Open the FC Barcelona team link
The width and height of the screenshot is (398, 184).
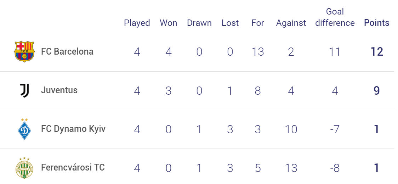tap(67, 52)
